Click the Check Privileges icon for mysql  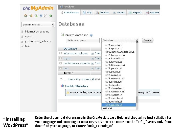pyautogui.click(x=93, y=58)
